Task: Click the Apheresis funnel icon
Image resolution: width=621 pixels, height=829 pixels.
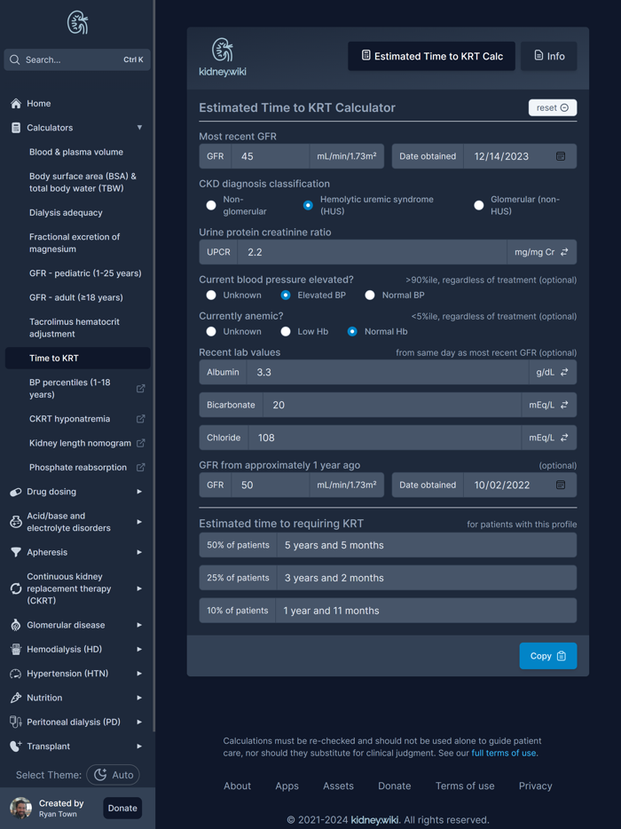Action: [x=16, y=552]
